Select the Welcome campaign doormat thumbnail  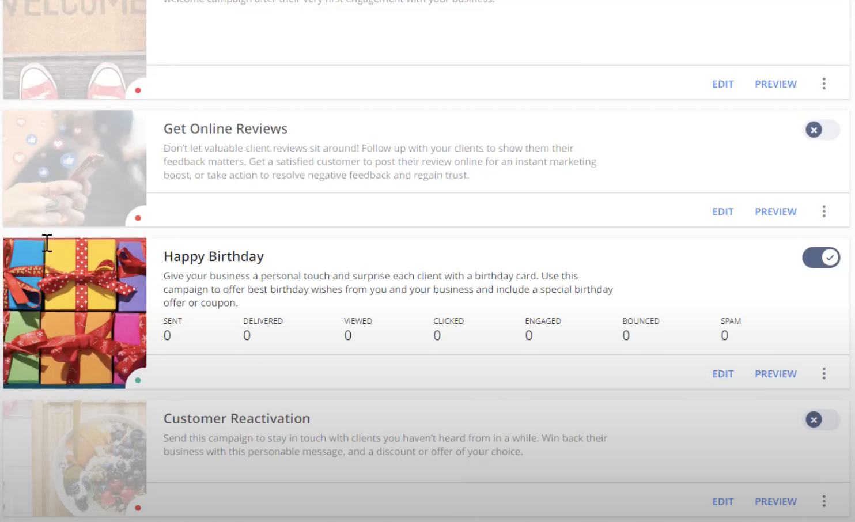75,50
